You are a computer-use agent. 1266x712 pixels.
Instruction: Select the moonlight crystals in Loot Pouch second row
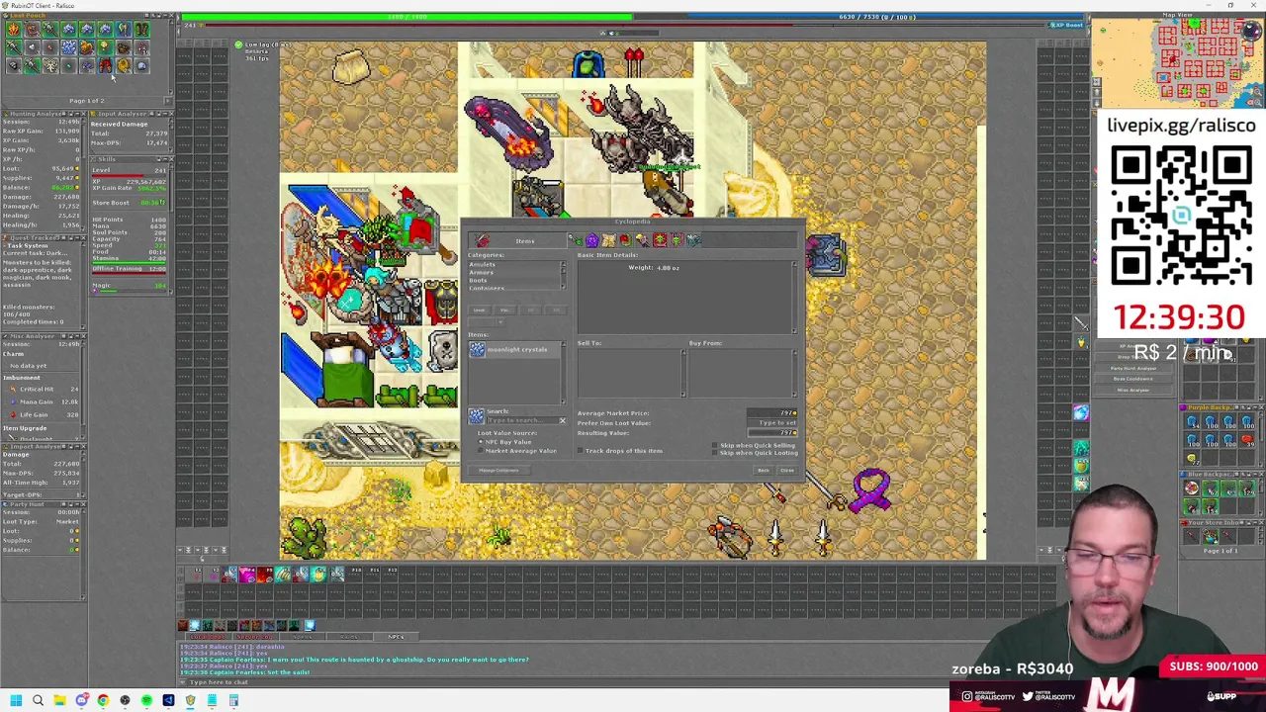[x=68, y=47]
